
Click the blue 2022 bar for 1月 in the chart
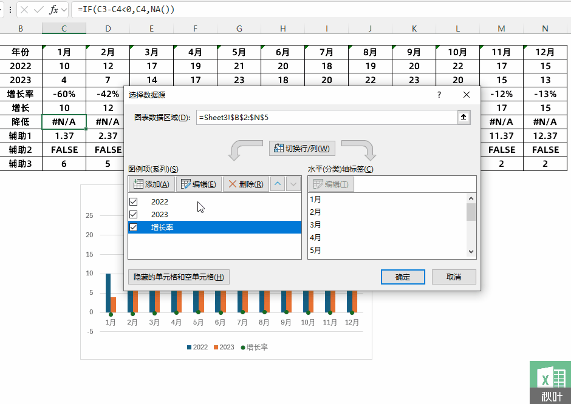click(108, 293)
